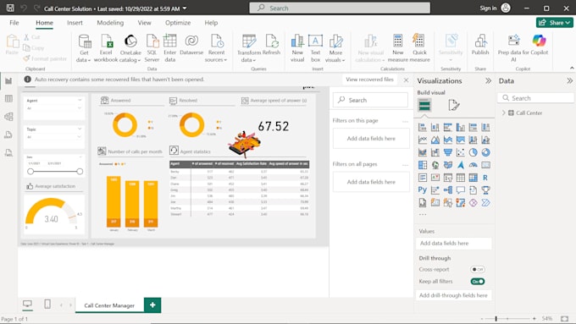
Task: Open Filters on this page options
Action: (405, 121)
